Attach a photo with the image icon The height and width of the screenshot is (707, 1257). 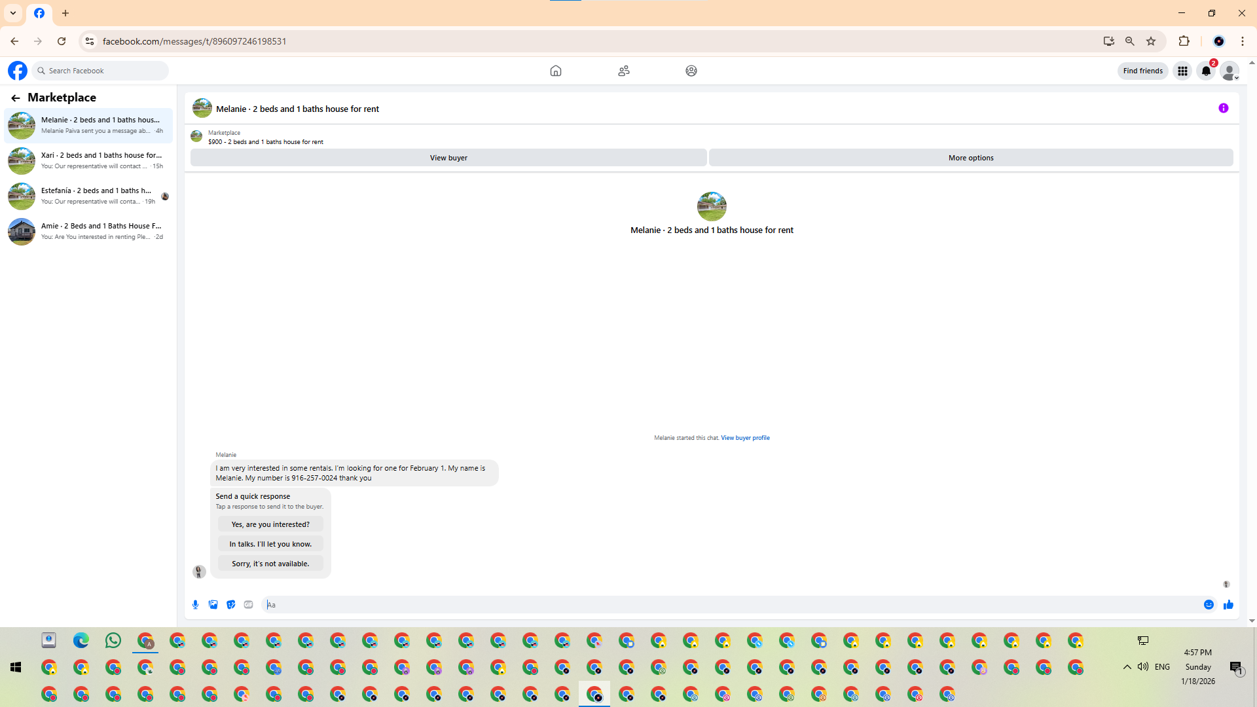coord(213,605)
